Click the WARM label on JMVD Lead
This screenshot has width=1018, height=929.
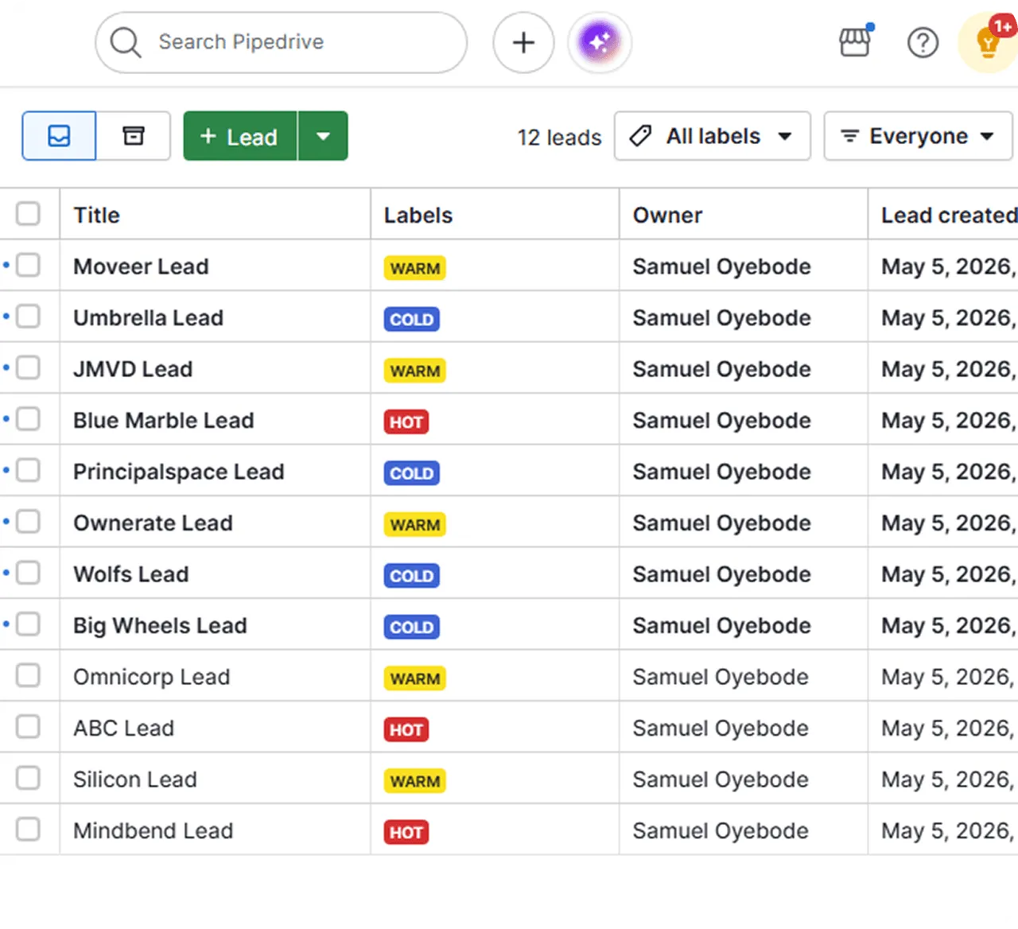[x=415, y=371]
